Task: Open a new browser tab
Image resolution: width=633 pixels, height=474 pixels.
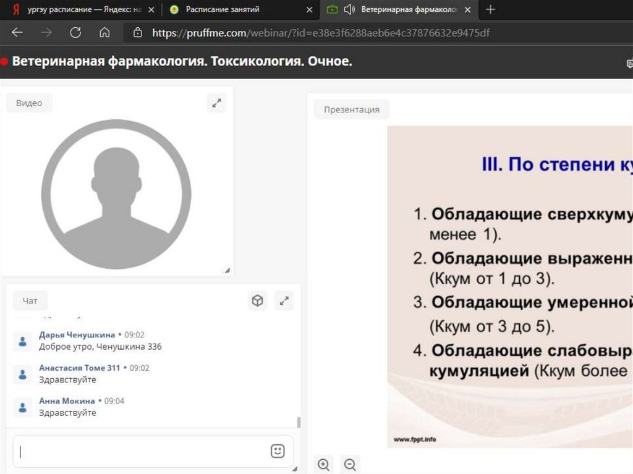Action: (x=491, y=9)
